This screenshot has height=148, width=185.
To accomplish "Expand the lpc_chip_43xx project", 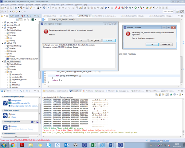I will click(2, 22).
